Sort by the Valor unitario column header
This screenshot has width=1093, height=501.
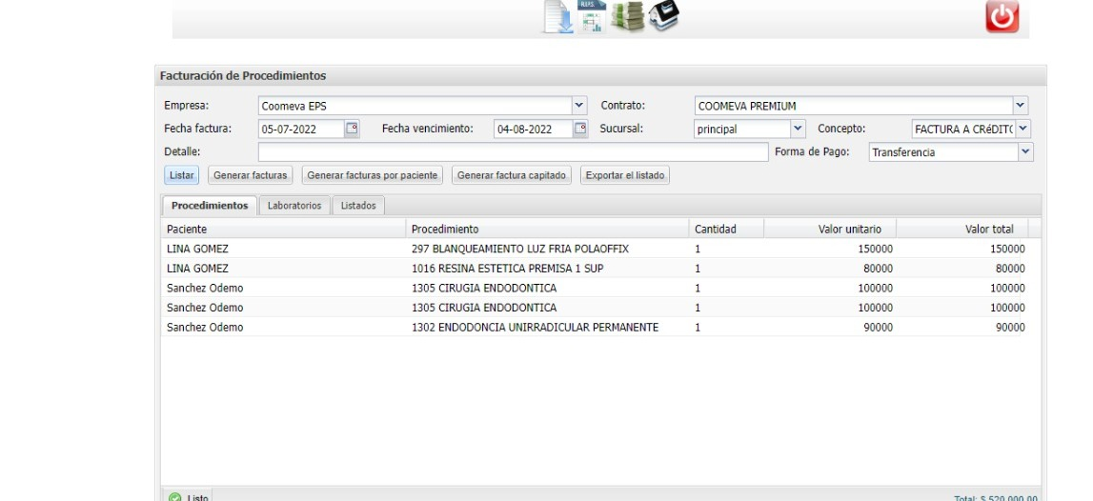click(829, 229)
